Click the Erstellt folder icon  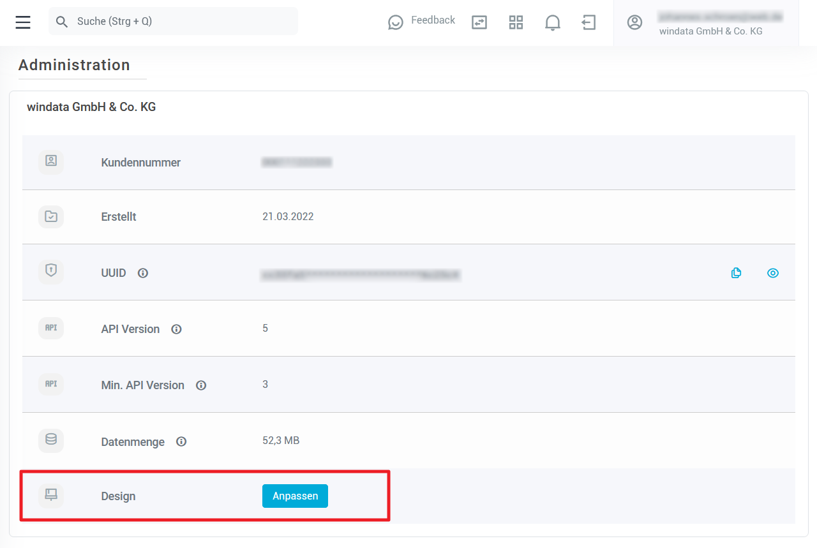click(51, 217)
